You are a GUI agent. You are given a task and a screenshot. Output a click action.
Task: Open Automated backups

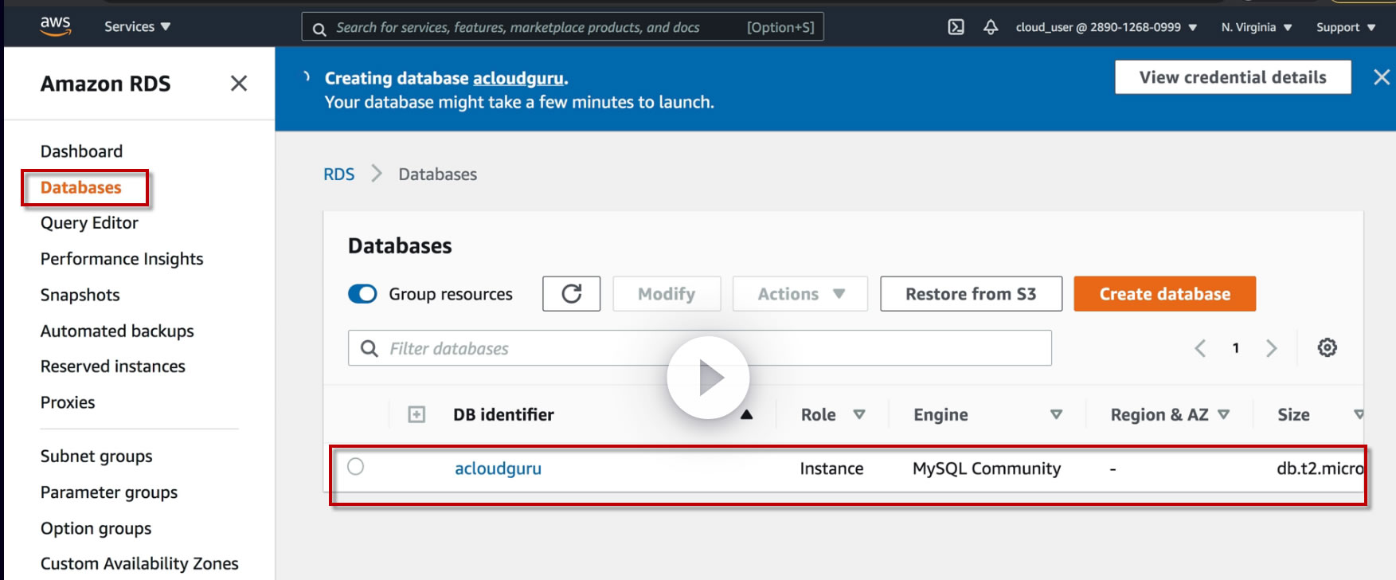pos(117,331)
